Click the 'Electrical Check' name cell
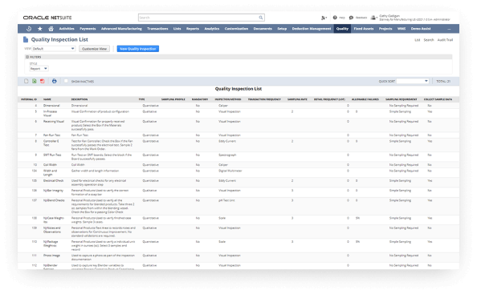The height and width of the screenshot is (294, 477). (x=53, y=180)
